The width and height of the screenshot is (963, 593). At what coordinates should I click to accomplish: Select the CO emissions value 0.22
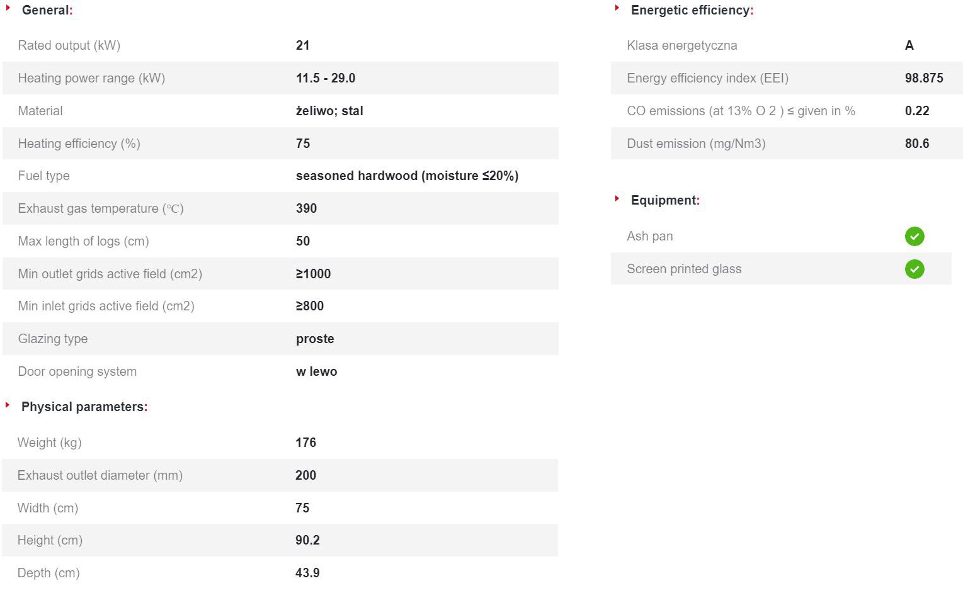[x=917, y=111]
